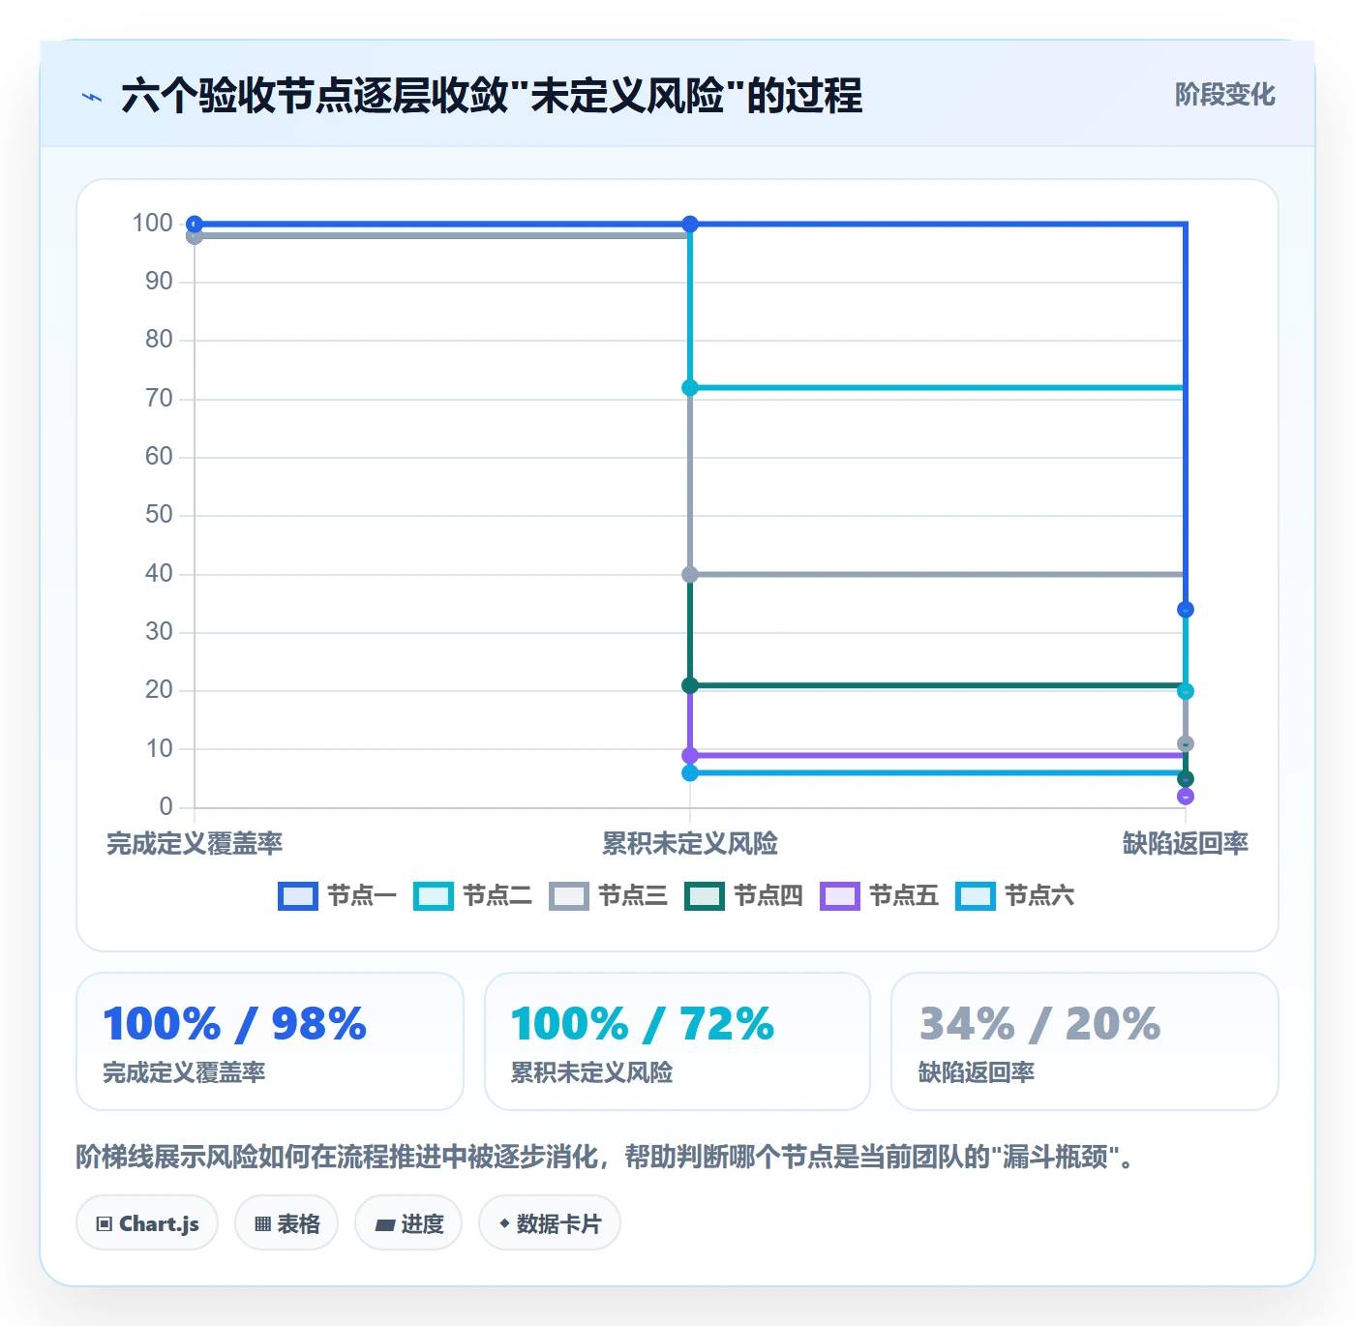Click the y-axis label 50
Screen dimensions: 1355x1326
click(159, 515)
